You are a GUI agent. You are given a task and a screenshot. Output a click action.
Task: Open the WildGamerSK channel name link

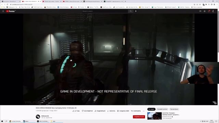(45, 116)
